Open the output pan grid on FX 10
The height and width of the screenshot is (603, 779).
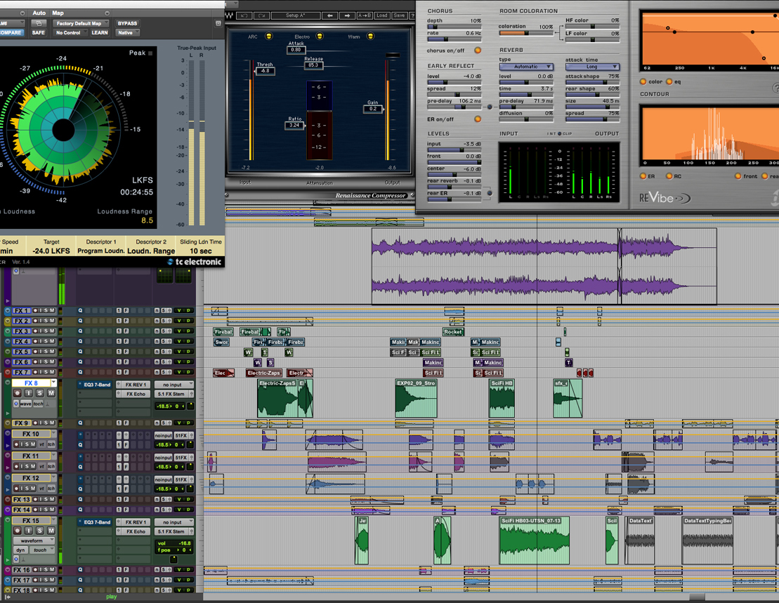click(x=190, y=445)
